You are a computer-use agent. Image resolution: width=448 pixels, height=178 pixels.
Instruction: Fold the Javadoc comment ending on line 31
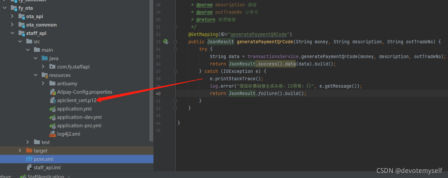(x=175, y=27)
